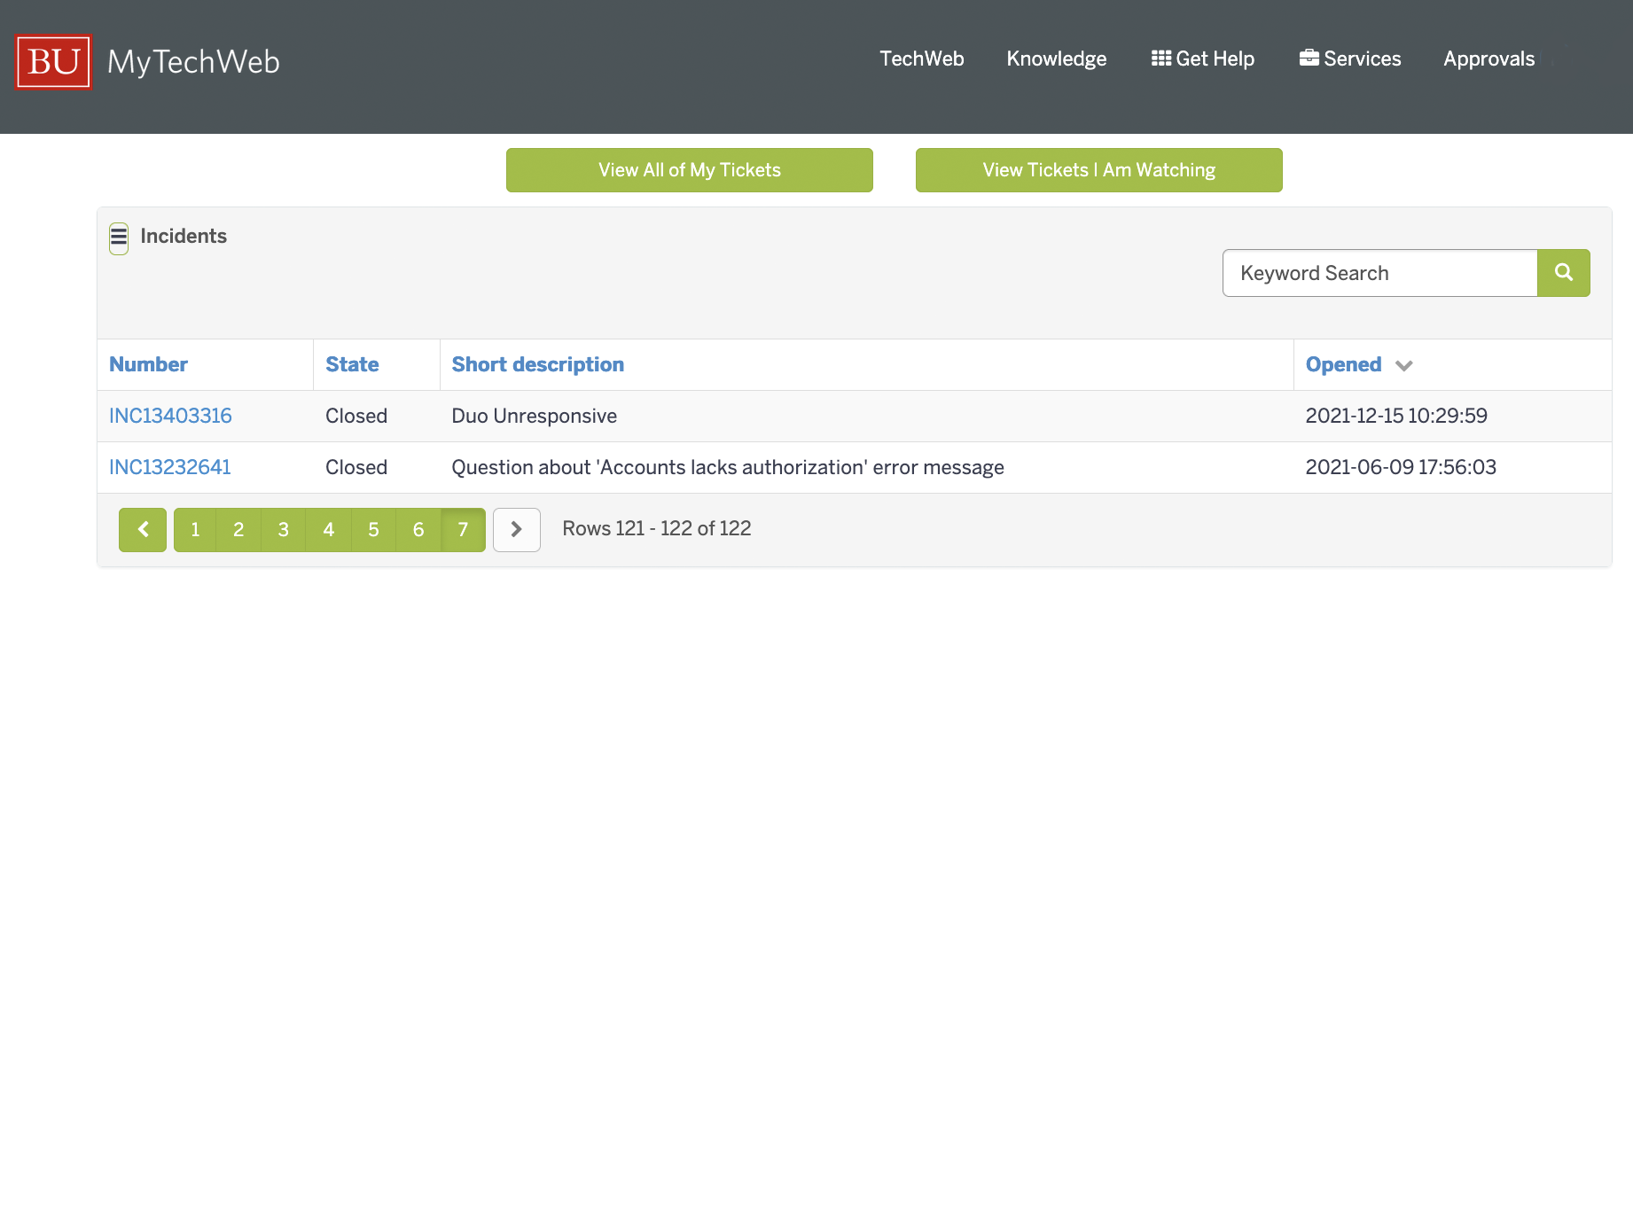This screenshot has height=1216, width=1633.
Task: Jump to page 1 of results
Action: [195, 530]
